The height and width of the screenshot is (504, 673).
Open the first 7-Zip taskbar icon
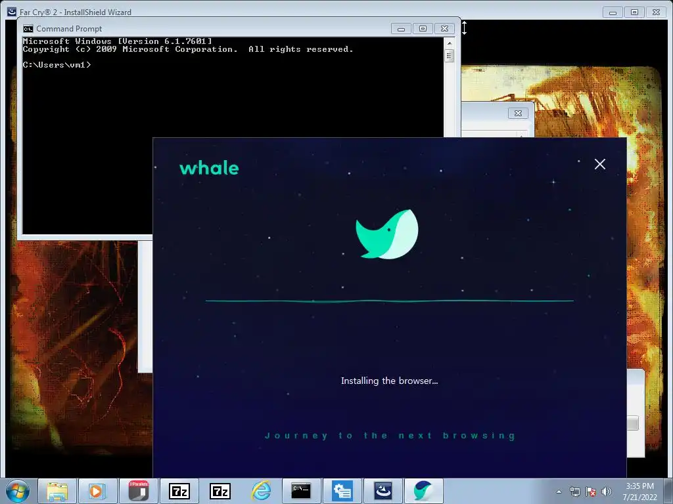(179, 491)
